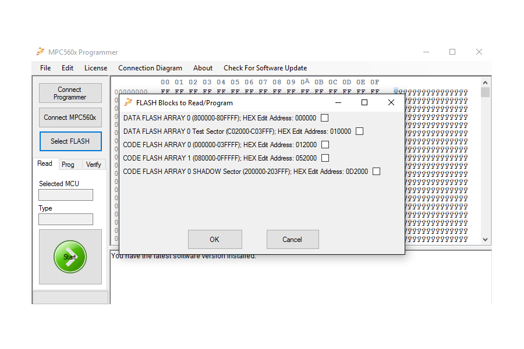
Task: Click the Selected MCU field
Action: (66, 195)
